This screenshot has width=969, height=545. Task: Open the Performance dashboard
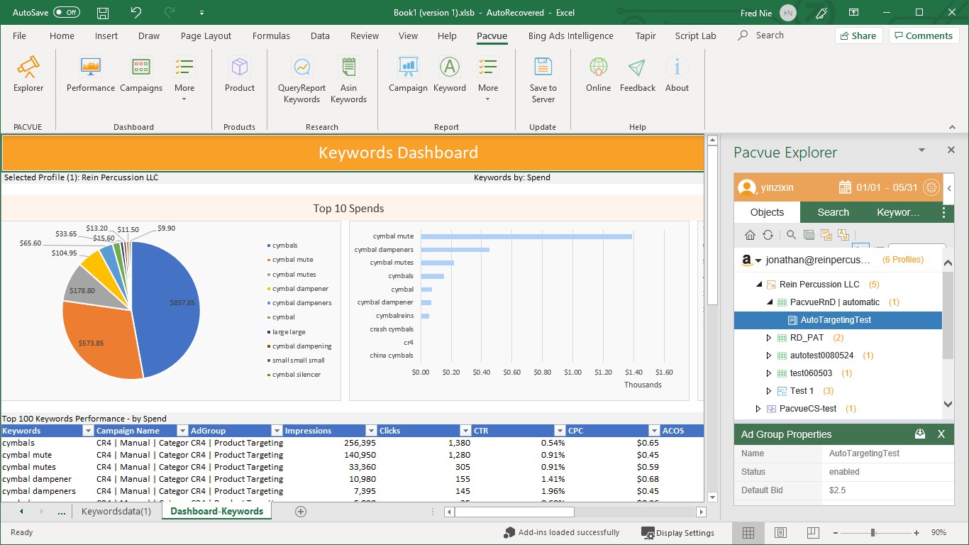tap(91, 75)
